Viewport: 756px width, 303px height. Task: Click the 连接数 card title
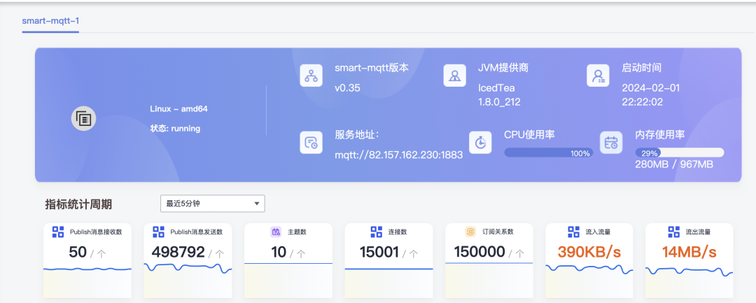pos(398,232)
